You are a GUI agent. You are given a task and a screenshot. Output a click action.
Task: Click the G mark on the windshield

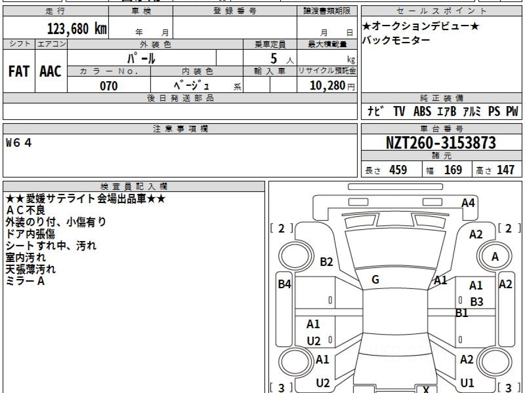[x=375, y=280]
